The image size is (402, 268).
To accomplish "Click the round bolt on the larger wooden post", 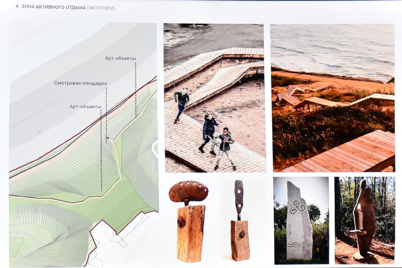I will pyautogui.click(x=181, y=222).
